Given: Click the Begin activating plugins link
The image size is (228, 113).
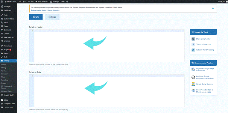Looking at the screenshot, I should (x=39, y=10).
